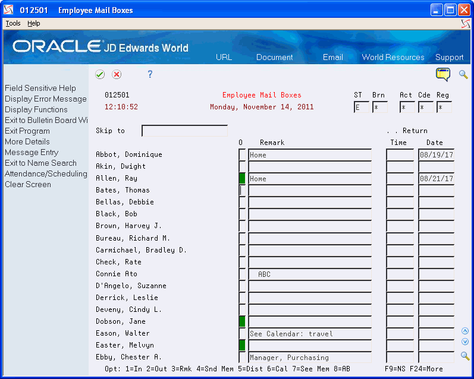Image resolution: width=474 pixels, height=379 pixels.
Task: Click the Reg filter field
Action: tap(444, 107)
